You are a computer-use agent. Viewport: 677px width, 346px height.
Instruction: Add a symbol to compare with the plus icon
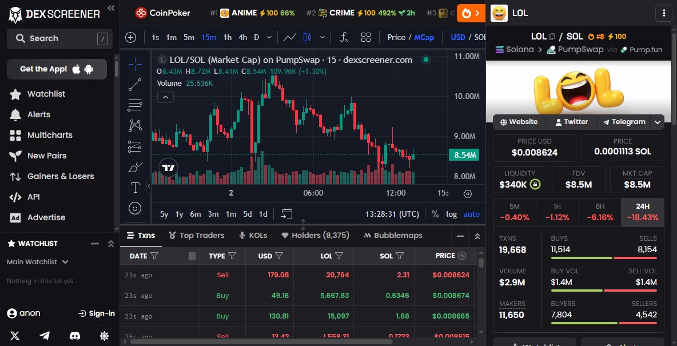[x=131, y=38]
